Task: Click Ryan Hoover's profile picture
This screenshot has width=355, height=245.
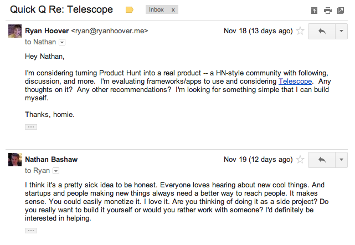Action: (x=15, y=31)
